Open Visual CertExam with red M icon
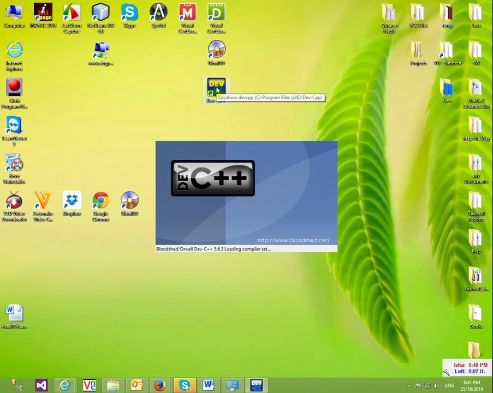 [x=187, y=18]
